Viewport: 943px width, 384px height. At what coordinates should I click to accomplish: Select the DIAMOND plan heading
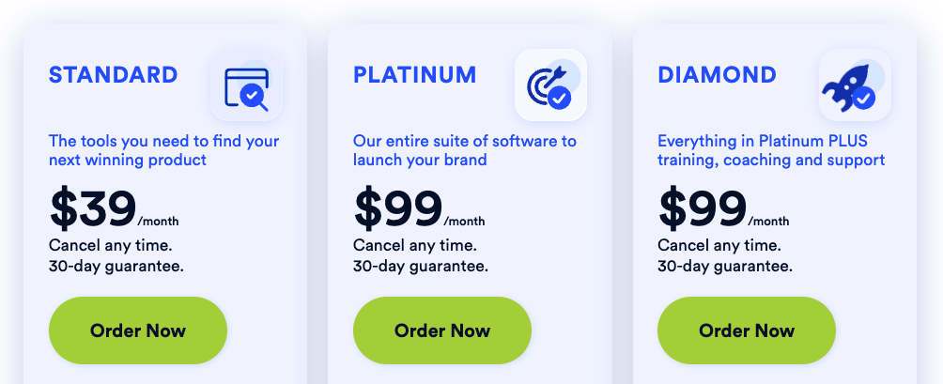(x=717, y=75)
